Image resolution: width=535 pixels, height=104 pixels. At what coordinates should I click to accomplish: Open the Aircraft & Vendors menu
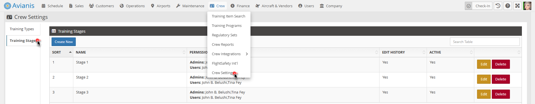(x=274, y=6)
